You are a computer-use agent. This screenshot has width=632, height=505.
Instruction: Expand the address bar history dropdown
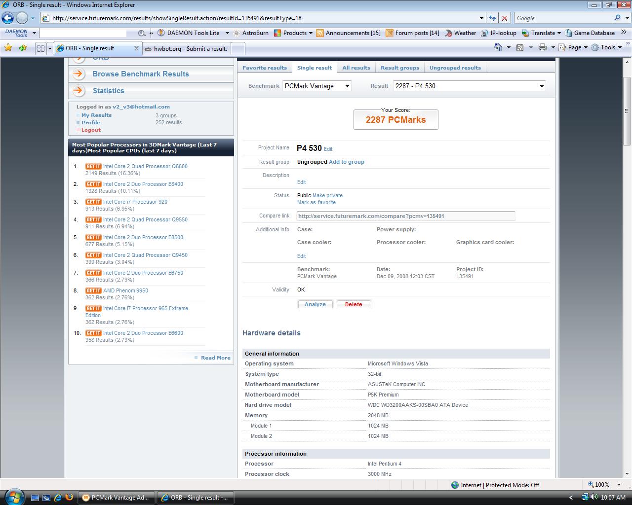coord(481,18)
